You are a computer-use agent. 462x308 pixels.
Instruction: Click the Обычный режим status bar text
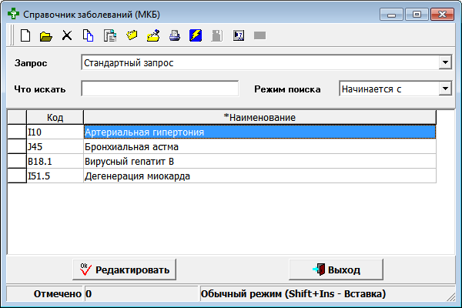coord(293,294)
